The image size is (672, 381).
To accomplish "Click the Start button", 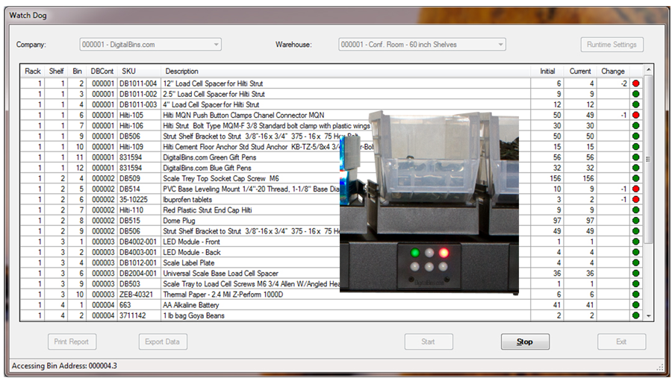I will click(428, 341).
